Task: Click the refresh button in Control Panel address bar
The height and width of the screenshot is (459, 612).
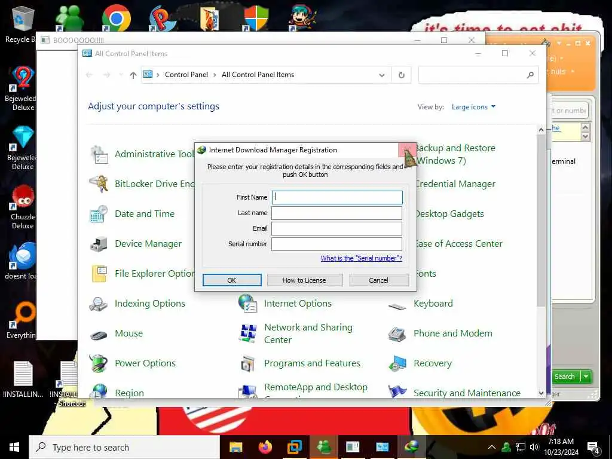Action: (x=401, y=75)
